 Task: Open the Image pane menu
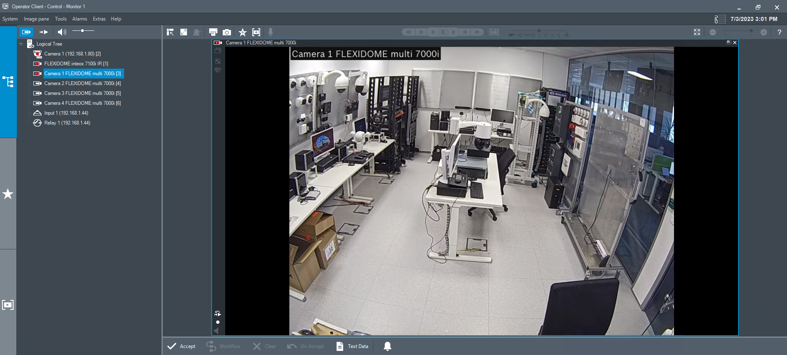click(x=36, y=19)
